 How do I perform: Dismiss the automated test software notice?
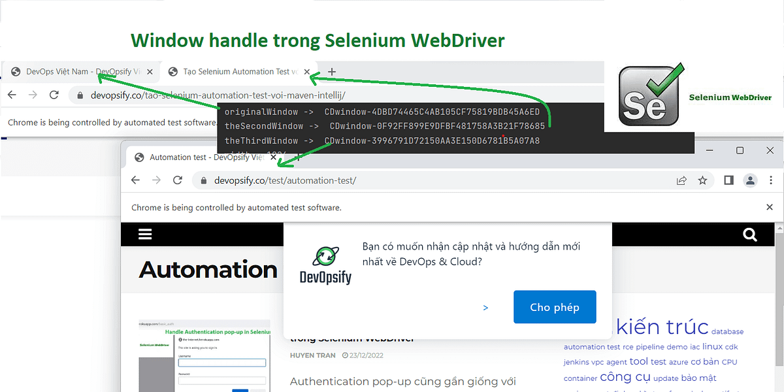(769, 206)
